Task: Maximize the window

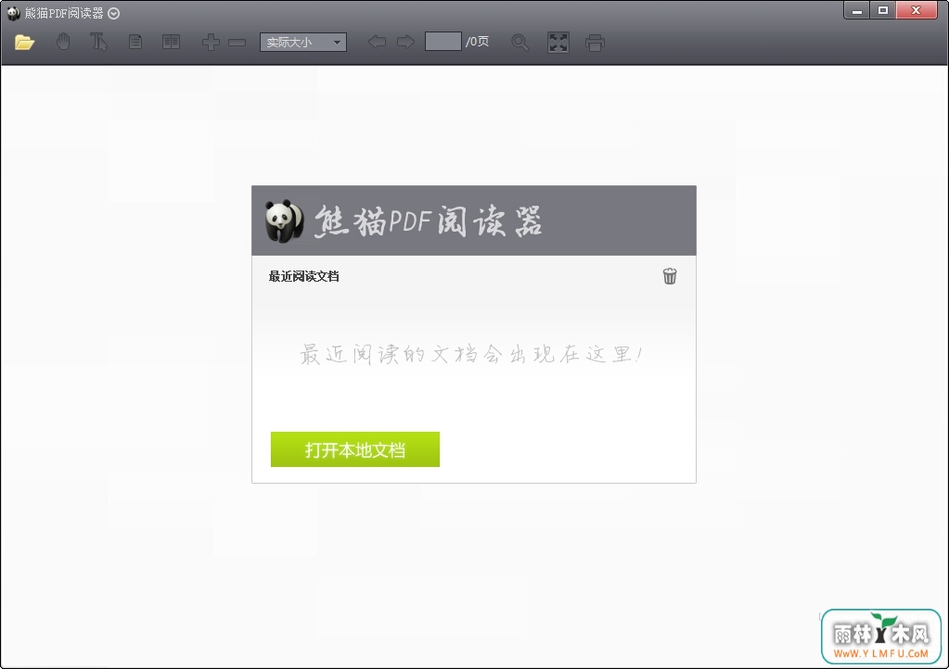Action: pyautogui.click(x=883, y=10)
